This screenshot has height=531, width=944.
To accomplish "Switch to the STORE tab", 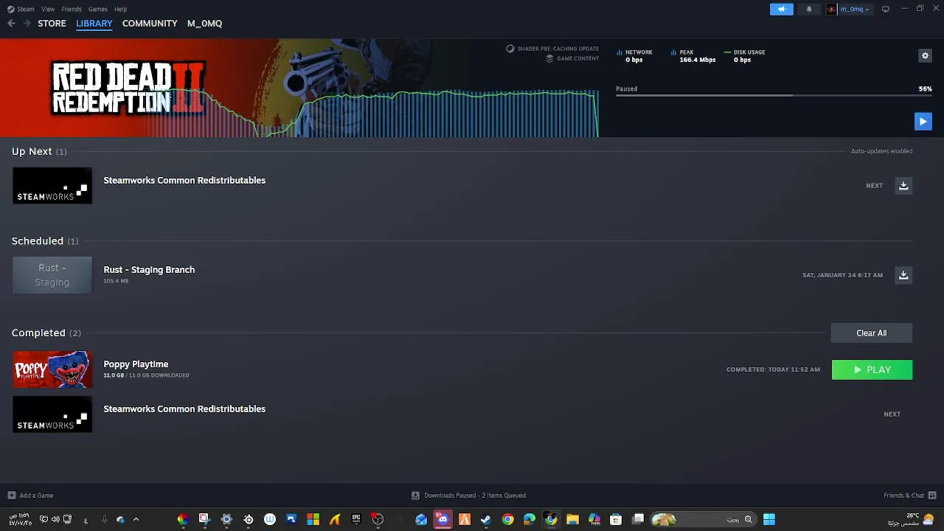I will pos(52,24).
